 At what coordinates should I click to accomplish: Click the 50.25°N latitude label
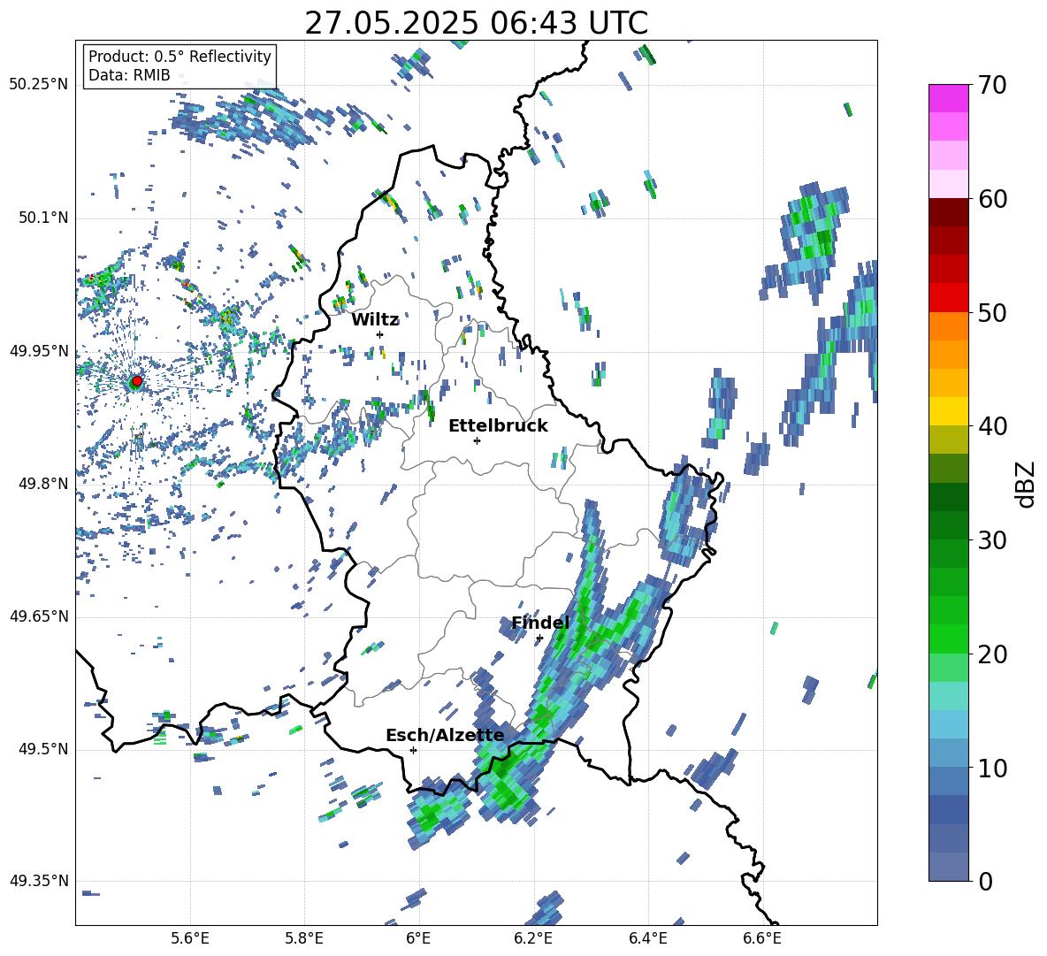point(39,85)
